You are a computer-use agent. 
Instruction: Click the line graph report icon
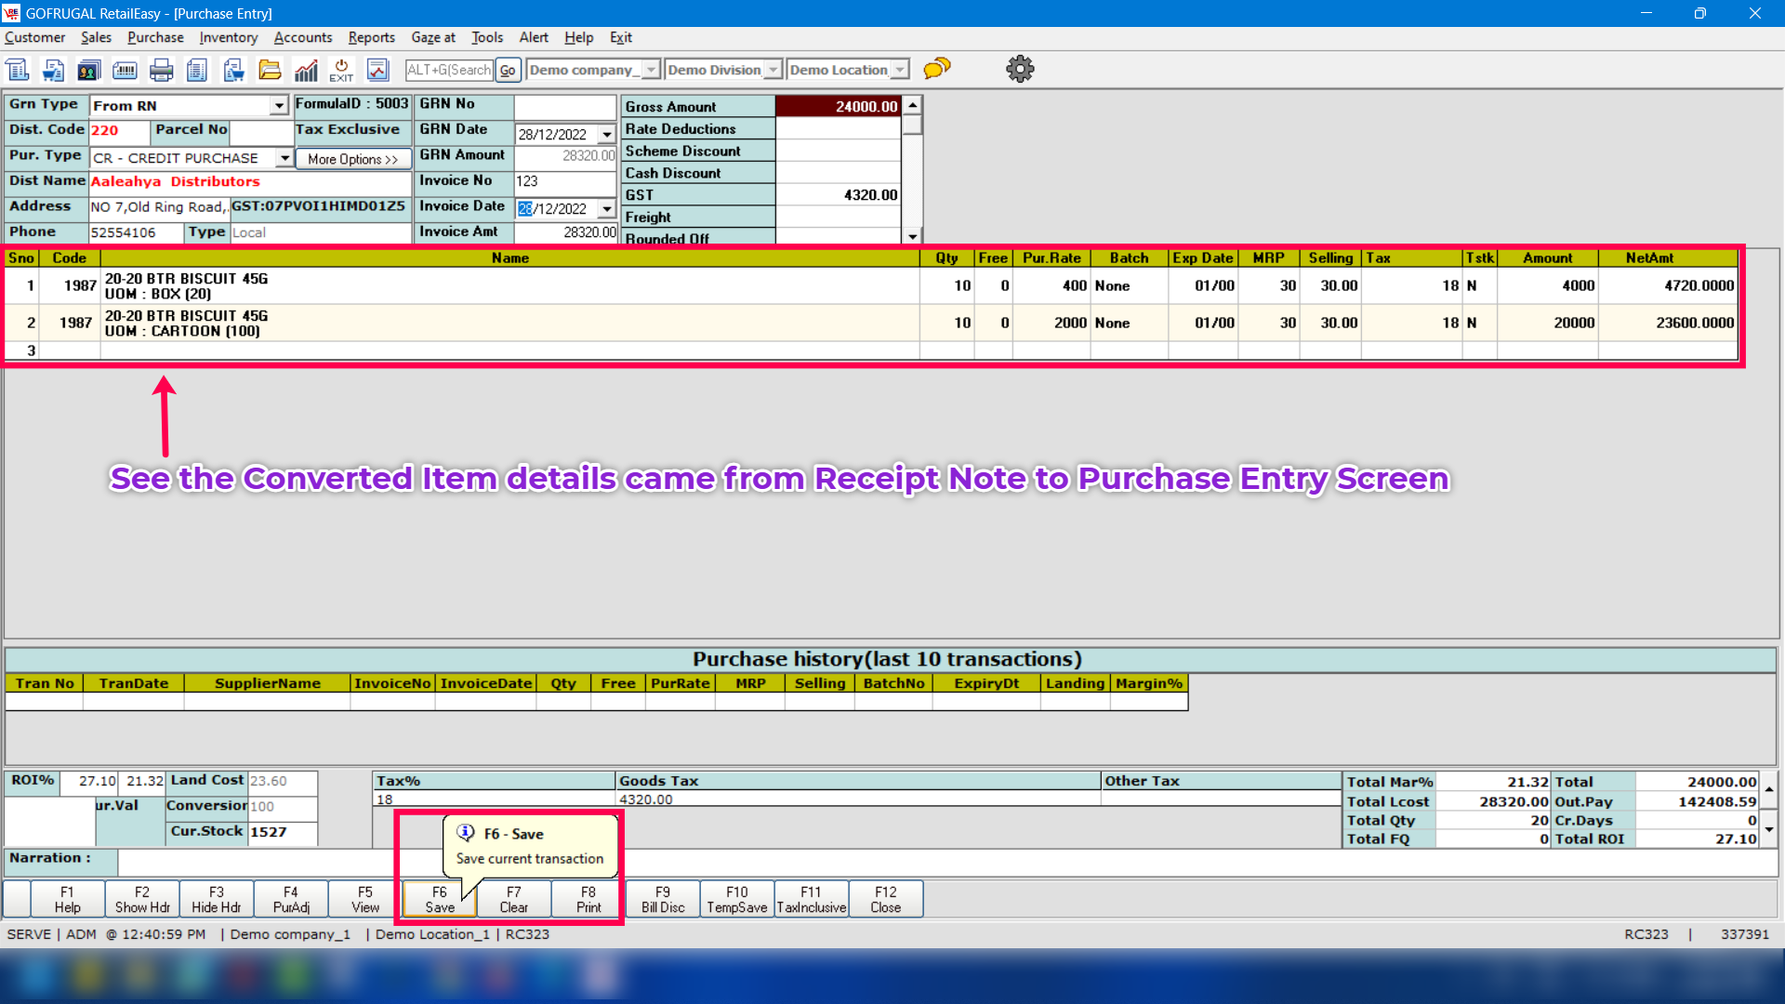coord(377,70)
